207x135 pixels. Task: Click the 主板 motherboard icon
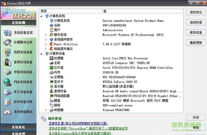51,63
